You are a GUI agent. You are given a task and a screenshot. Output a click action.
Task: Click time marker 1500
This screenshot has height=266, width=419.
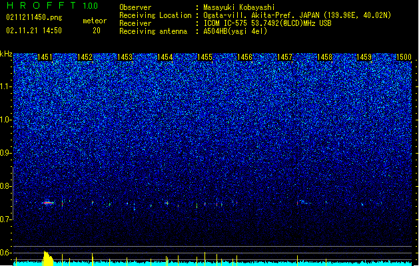point(404,57)
